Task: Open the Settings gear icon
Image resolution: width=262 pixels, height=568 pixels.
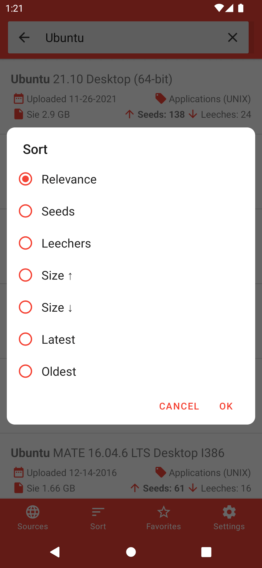Action: pos(229,512)
